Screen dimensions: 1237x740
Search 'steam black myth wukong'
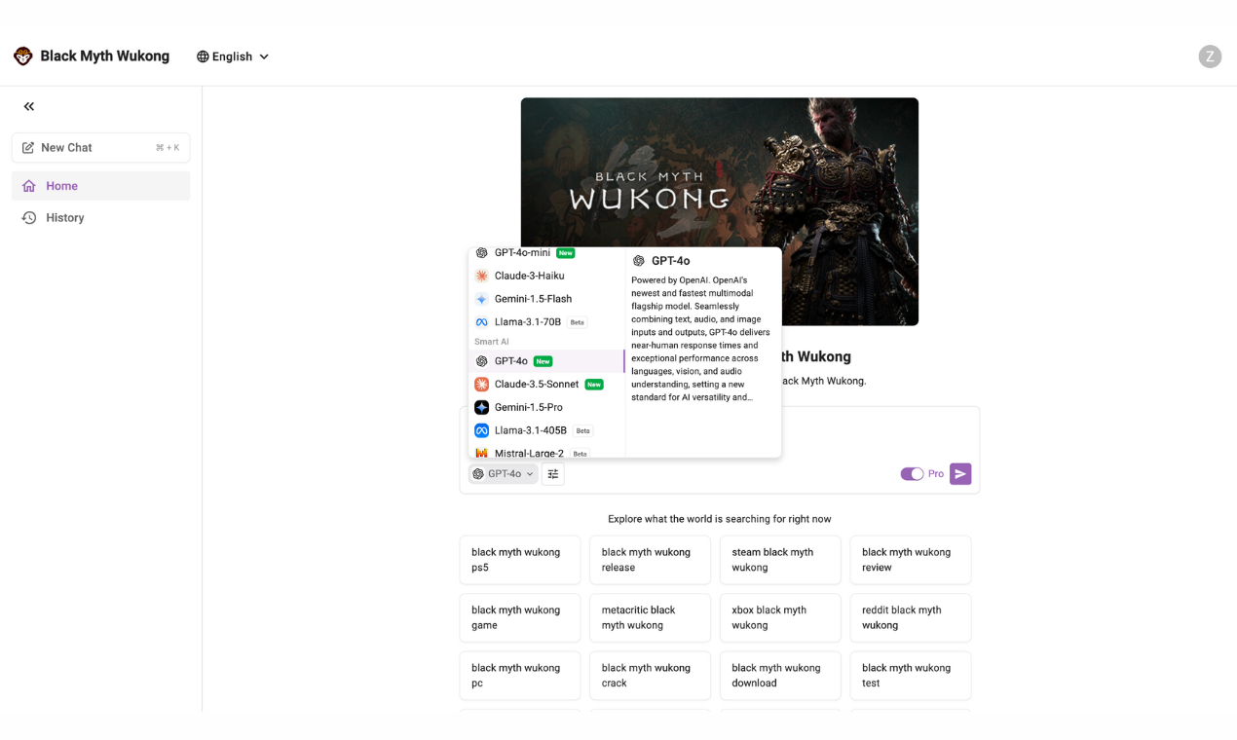[780, 560]
